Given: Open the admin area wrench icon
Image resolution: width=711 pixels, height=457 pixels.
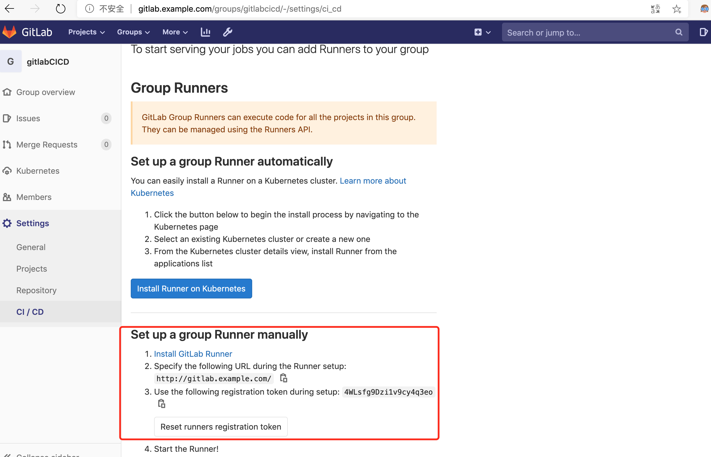Looking at the screenshot, I should 228,32.
